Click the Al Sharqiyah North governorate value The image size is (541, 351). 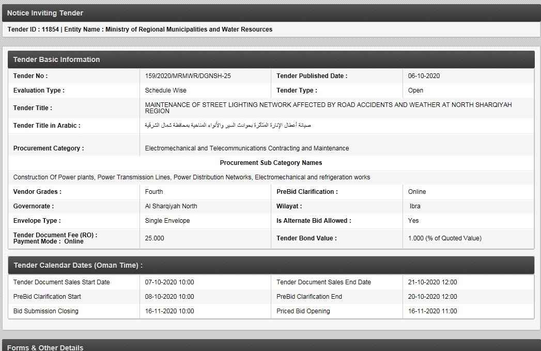pyautogui.click(x=171, y=206)
